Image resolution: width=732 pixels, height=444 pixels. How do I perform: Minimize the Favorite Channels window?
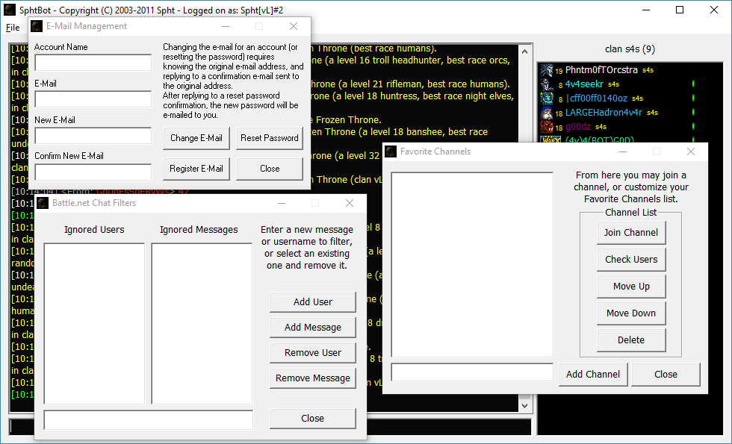(623, 151)
